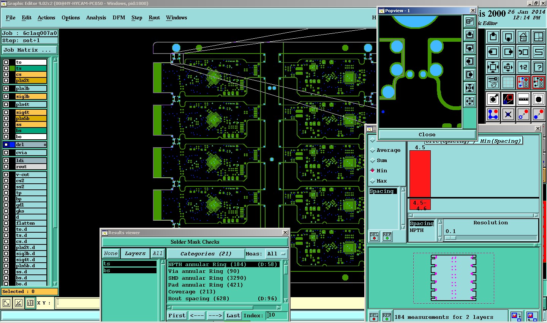Click the Last button in Results viewer

tap(233, 315)
